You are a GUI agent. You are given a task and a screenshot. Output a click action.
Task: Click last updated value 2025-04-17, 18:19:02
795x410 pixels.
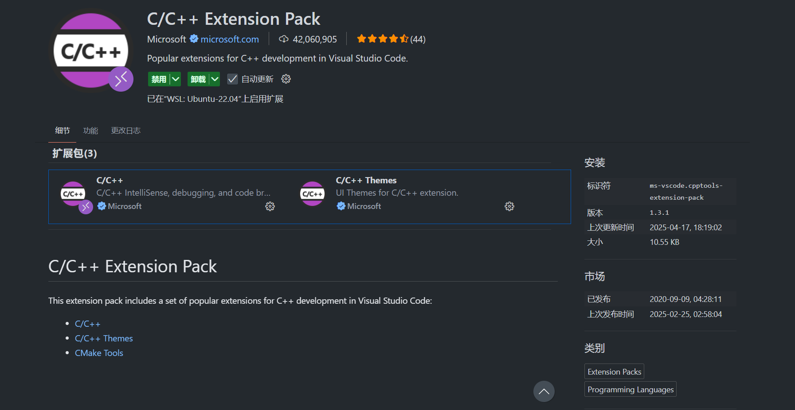(x=686, y=227)
